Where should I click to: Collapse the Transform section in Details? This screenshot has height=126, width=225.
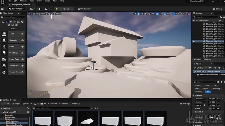194,95
